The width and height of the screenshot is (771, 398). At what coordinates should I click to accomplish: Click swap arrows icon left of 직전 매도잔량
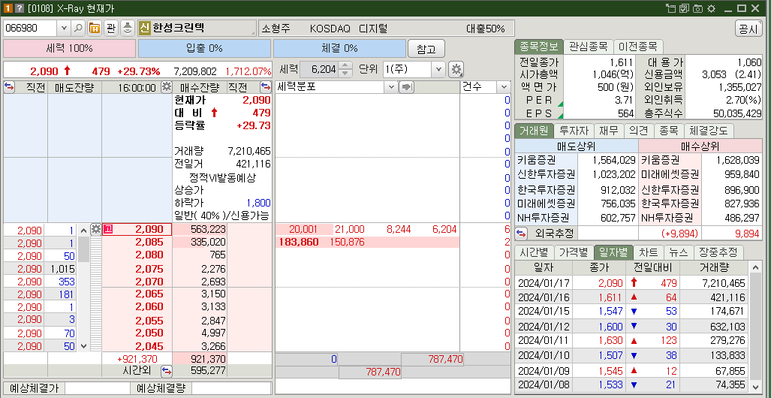[x=9, y=88]
